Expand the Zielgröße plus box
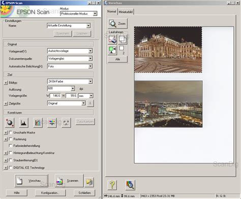Image resolution: width=241 pixels, height=199 pixels. (x=6, y=104)
